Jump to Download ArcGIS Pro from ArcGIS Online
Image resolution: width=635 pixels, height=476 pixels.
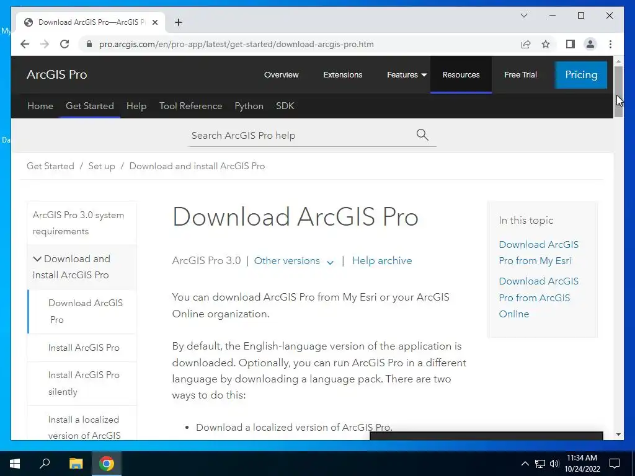pyautogui.click(x=539, y=297)
